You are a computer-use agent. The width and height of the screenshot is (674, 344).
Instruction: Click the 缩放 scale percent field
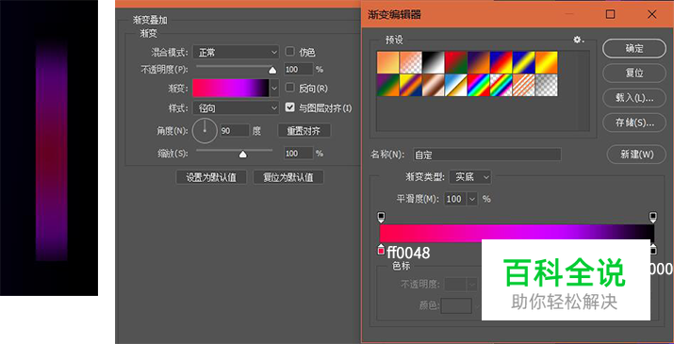[298, 153]
